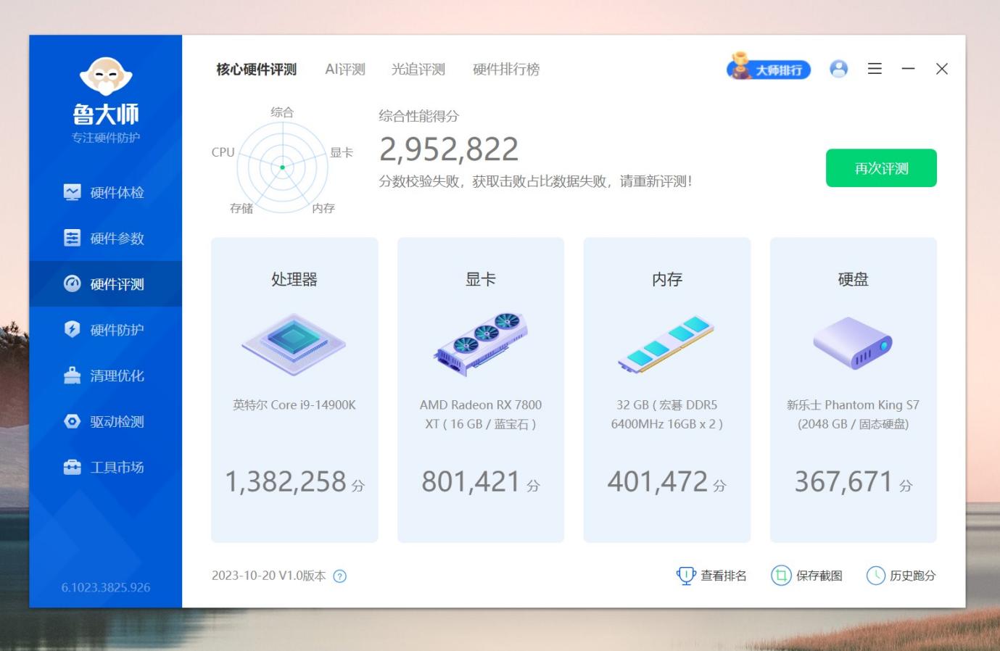The width and height of the screenshot is (1000, 651).
Task: Open 驱动检测 in the sidebar
Action: coord(105,420)
